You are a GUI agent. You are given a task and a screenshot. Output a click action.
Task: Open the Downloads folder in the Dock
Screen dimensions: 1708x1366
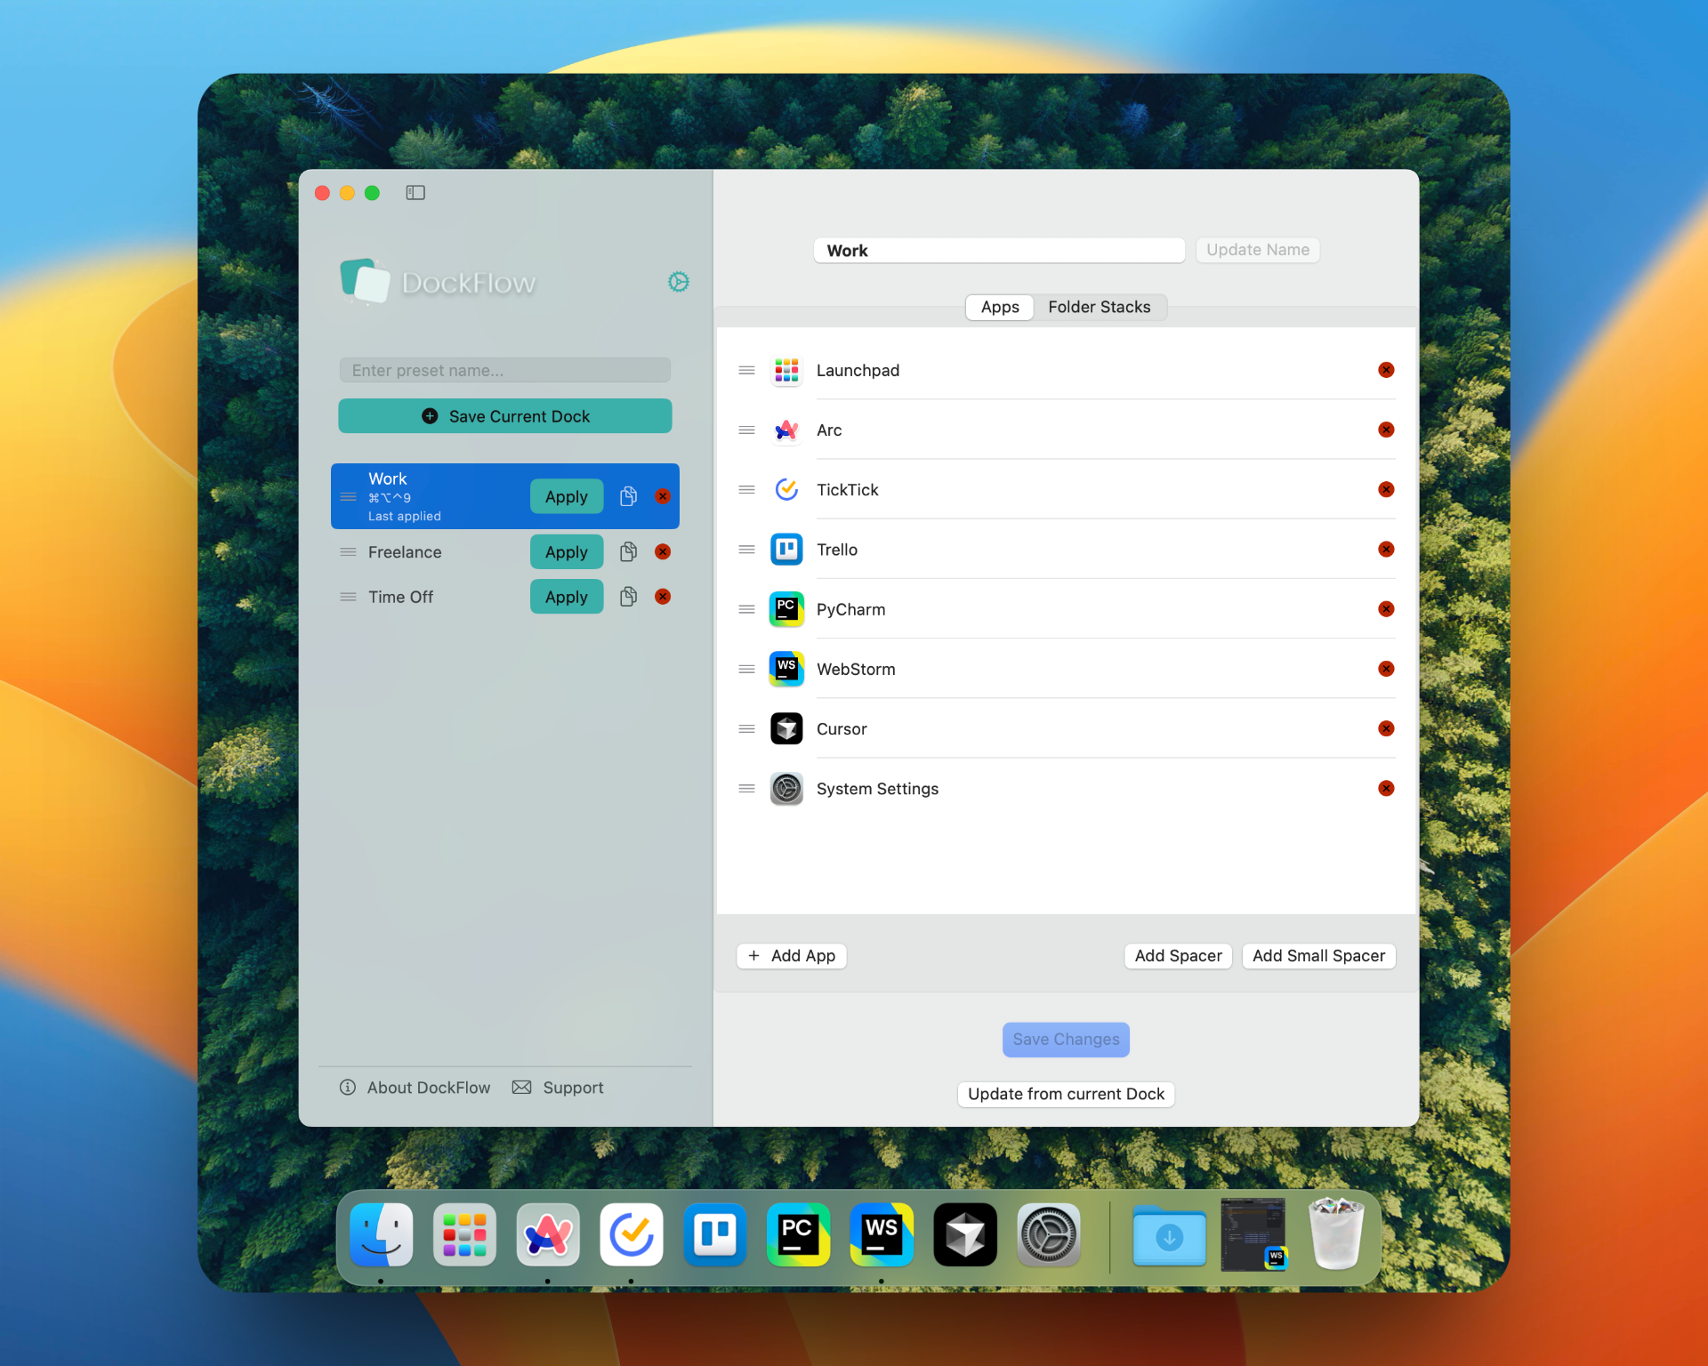(x=1169, y=1235)
